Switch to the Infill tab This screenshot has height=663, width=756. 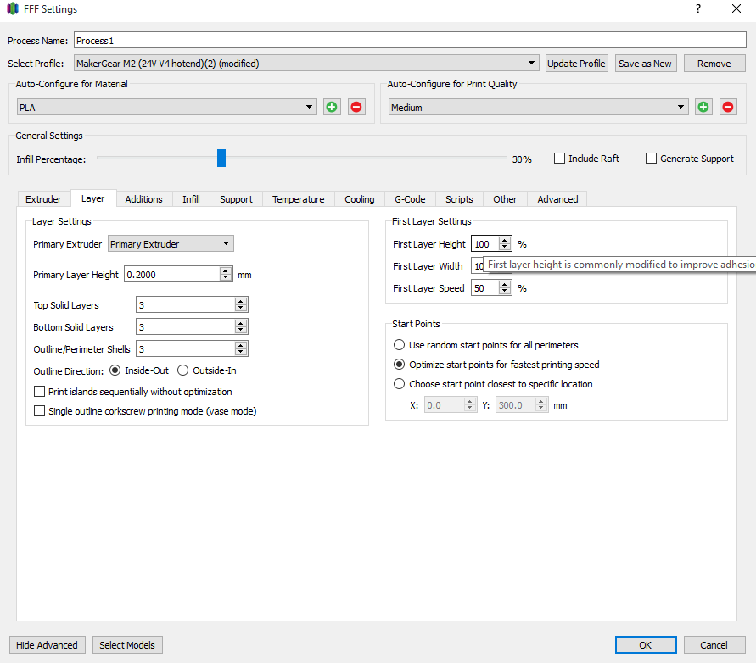(x=191, y=199)
